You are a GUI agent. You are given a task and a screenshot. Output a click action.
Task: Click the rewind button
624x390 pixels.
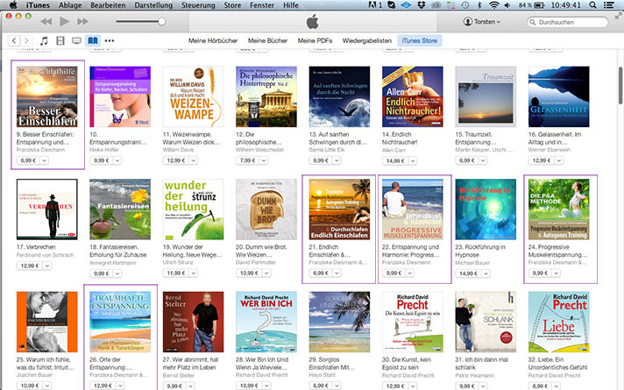coord(46,20)
